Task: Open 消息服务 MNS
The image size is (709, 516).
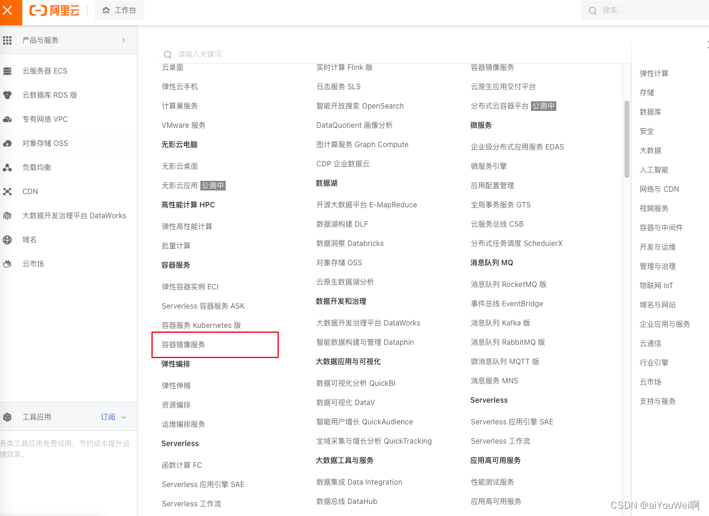Action: click(494, 381)
